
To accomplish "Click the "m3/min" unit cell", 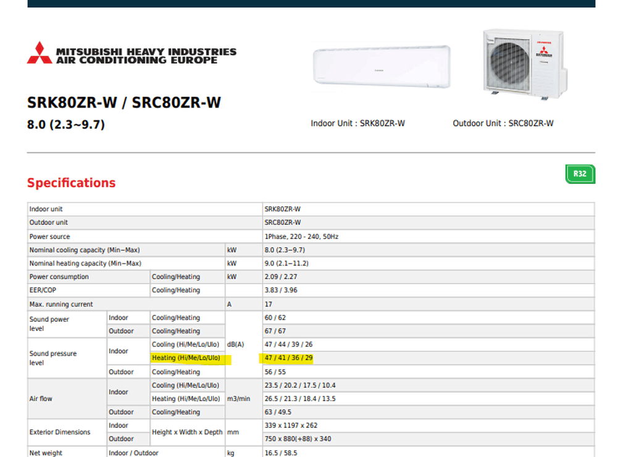I will point(238,399).
